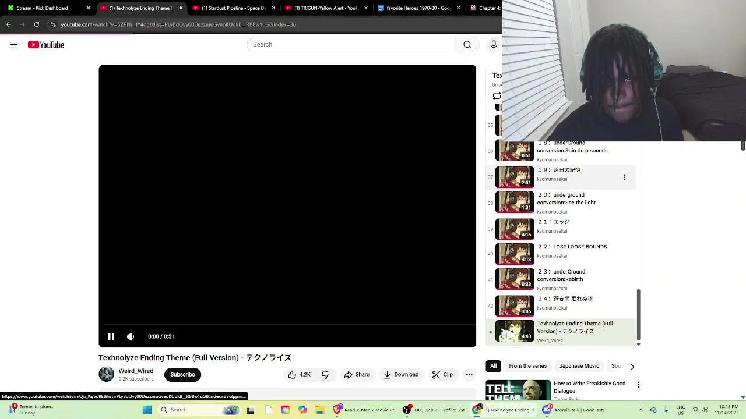Image resolution: width=746 pixels, height=419 pixels.
Task: Open the Brave Read X-Men 2 taskbar item
Action: 365,410
